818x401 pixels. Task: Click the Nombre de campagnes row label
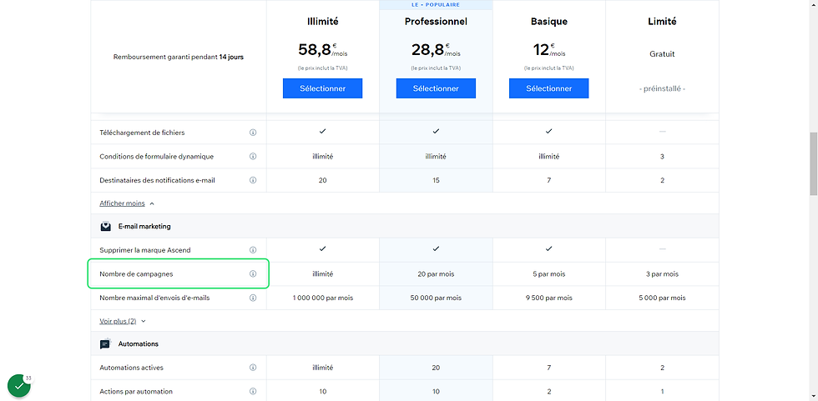coord(135,274)
